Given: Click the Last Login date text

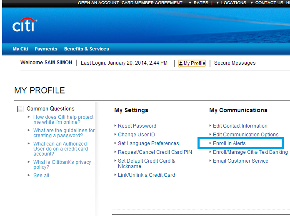Looking at the screenshot, I should (124, 63).
